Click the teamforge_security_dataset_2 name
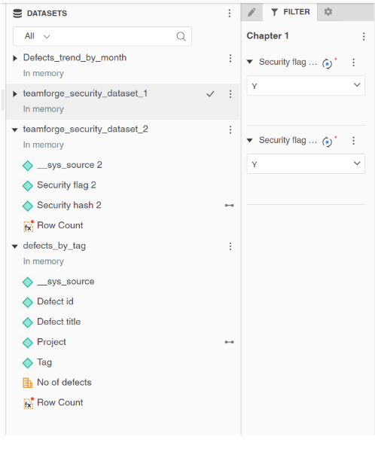The image size is (375, 467). (x=86, y=130)
